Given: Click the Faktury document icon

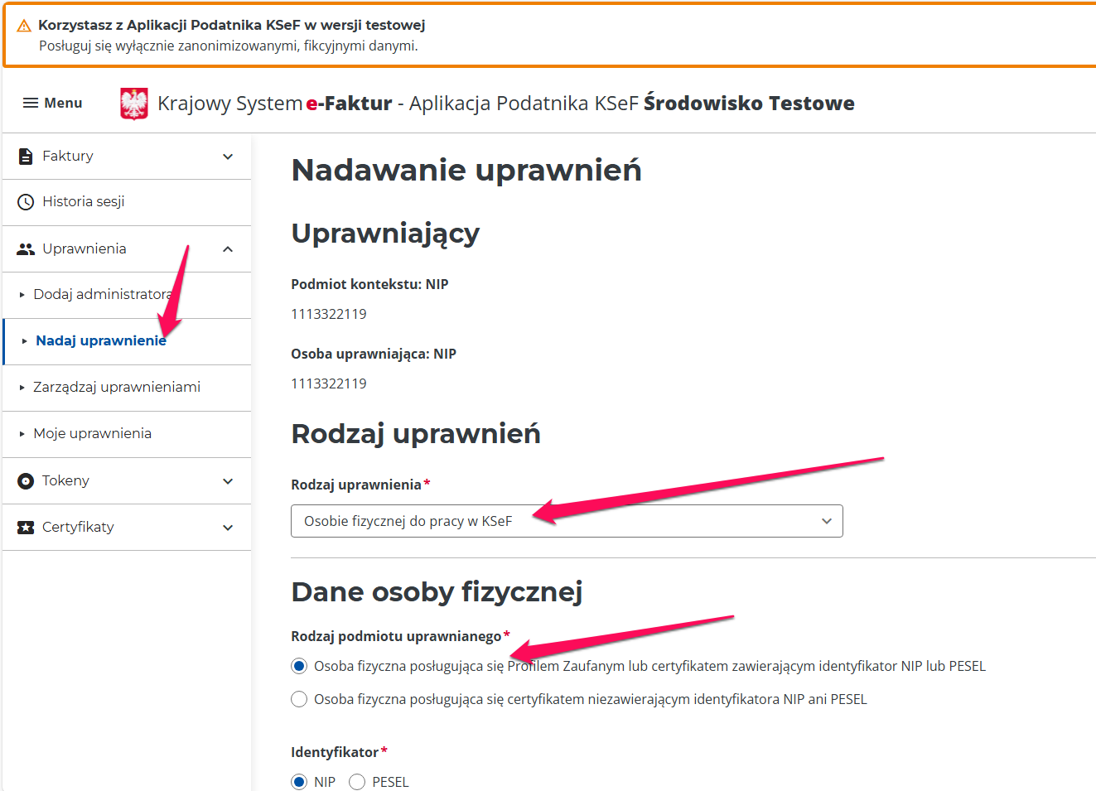Looking at the screenshot, I should [26, 157].
